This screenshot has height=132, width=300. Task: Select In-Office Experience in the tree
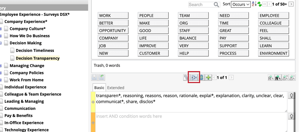(x=24, y=122)
